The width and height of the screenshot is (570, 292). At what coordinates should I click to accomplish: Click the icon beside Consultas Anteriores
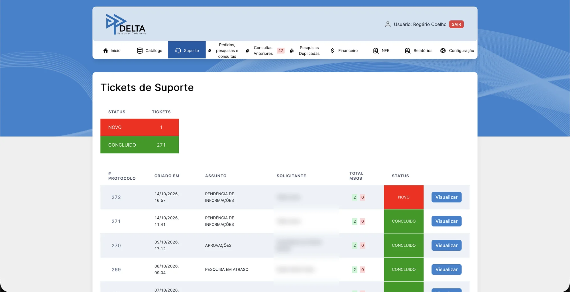[x=248, y=50]
